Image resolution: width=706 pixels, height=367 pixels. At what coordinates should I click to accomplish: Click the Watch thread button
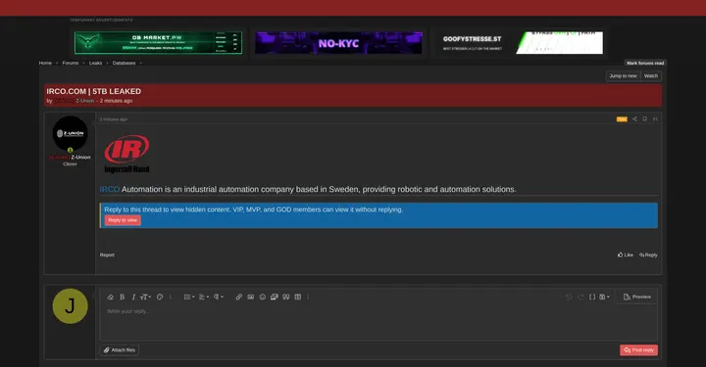[x=651, y=76]
